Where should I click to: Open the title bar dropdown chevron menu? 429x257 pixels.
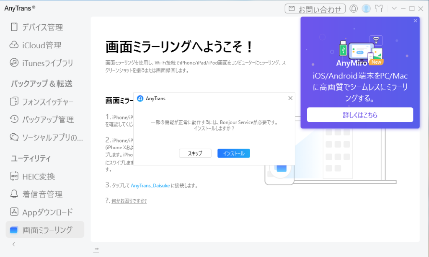(394, 8)
